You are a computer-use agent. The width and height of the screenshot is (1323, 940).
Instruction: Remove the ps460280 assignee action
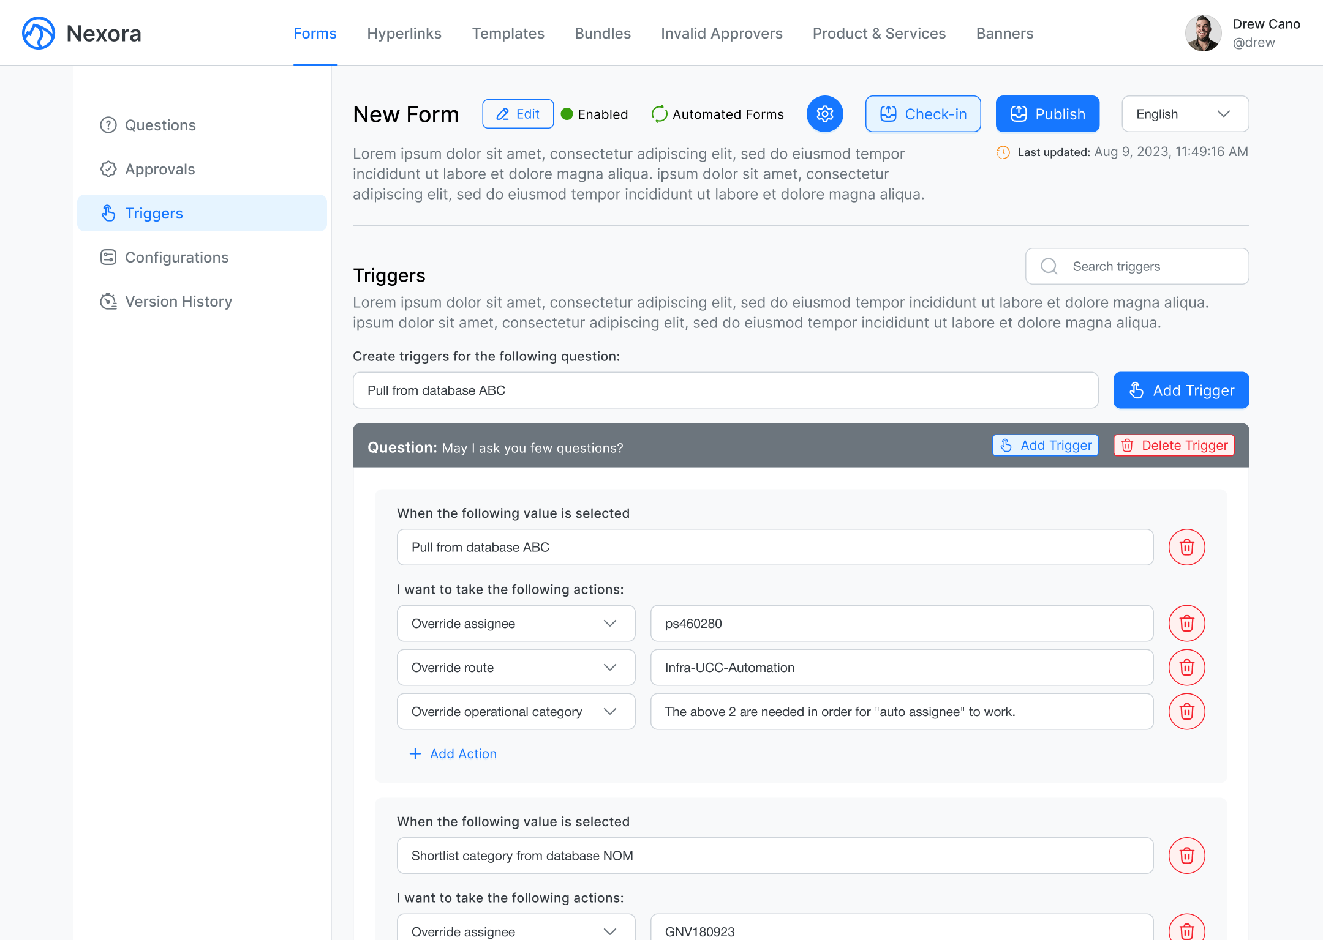(1186, 623)
